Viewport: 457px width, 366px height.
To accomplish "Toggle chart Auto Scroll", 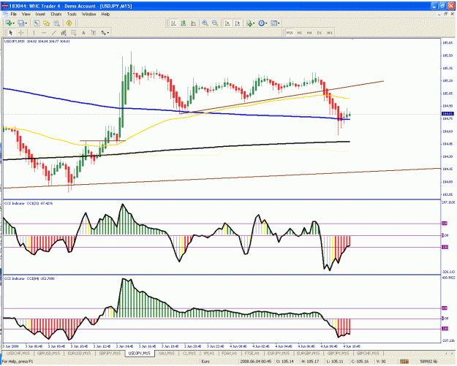I will 227,23.
